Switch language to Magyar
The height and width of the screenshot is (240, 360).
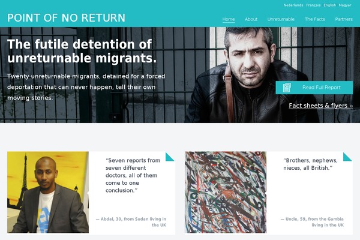coord(345,5)
